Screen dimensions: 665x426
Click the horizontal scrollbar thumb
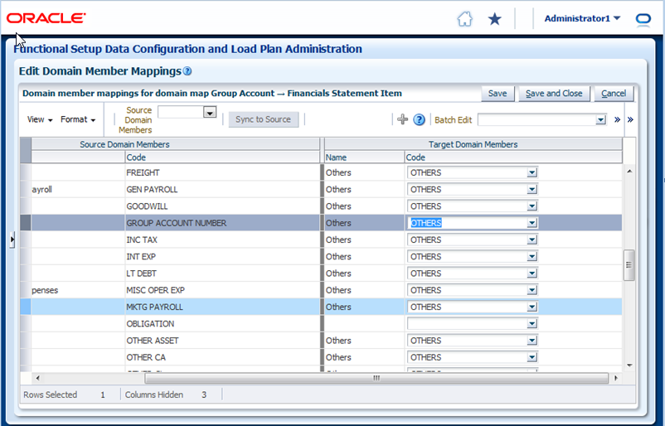pyautogui.click(x=376, y=378)
